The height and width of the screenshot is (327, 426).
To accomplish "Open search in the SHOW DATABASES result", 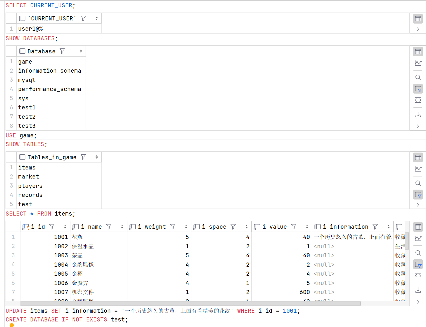I will coord(418,77).
